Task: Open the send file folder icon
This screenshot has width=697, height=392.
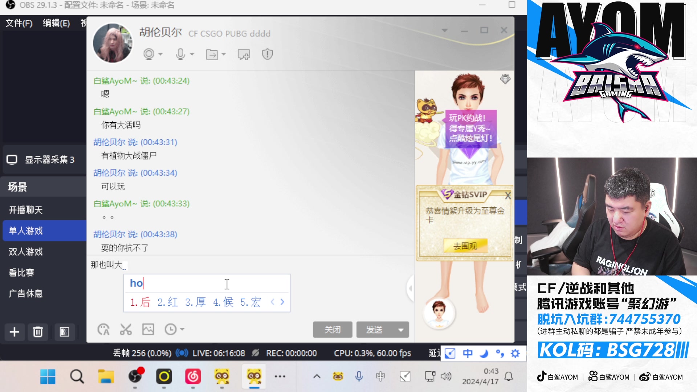Action: pos(212,54)
